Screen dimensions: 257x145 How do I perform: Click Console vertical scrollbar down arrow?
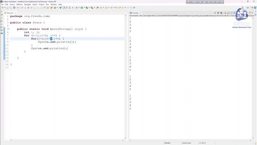point(253,138)
